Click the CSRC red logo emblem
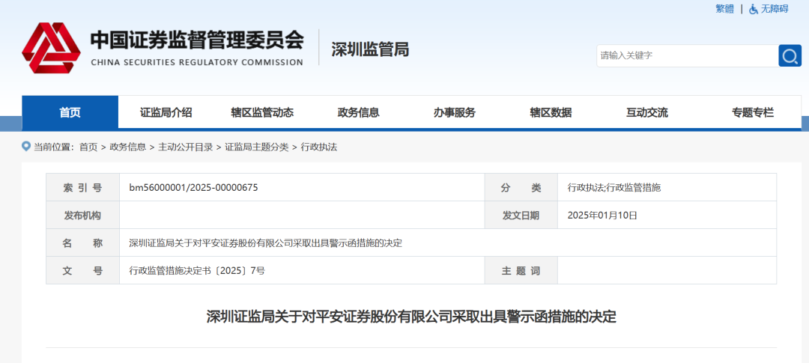The image size is (809, 363). coord(51,48)
